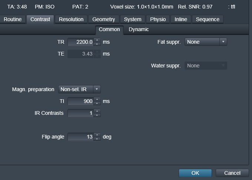Increase IR Contrasts with up arrow
This screenshot has height=180, width=252.
pyautogui.click(x=97, y=111)
